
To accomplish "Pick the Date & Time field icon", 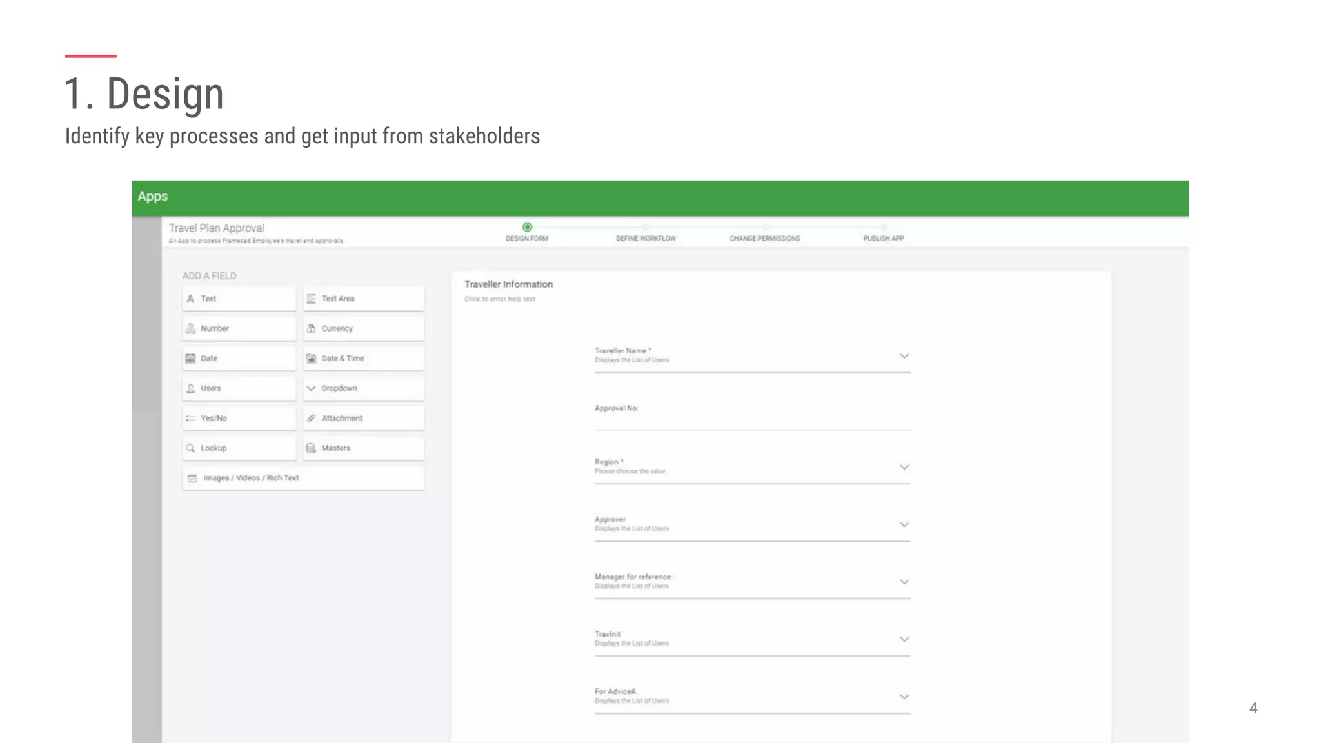I will [x=311, y=359].
